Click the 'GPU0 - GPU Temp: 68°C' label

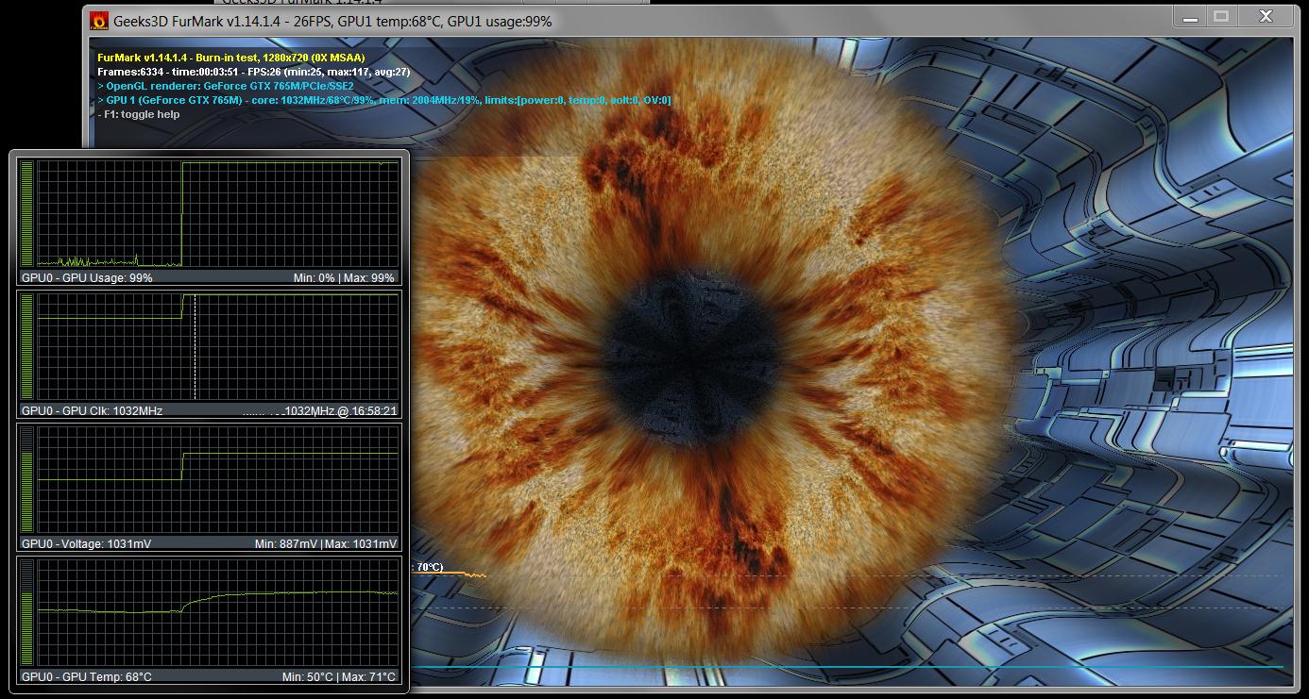click(86, 677)
